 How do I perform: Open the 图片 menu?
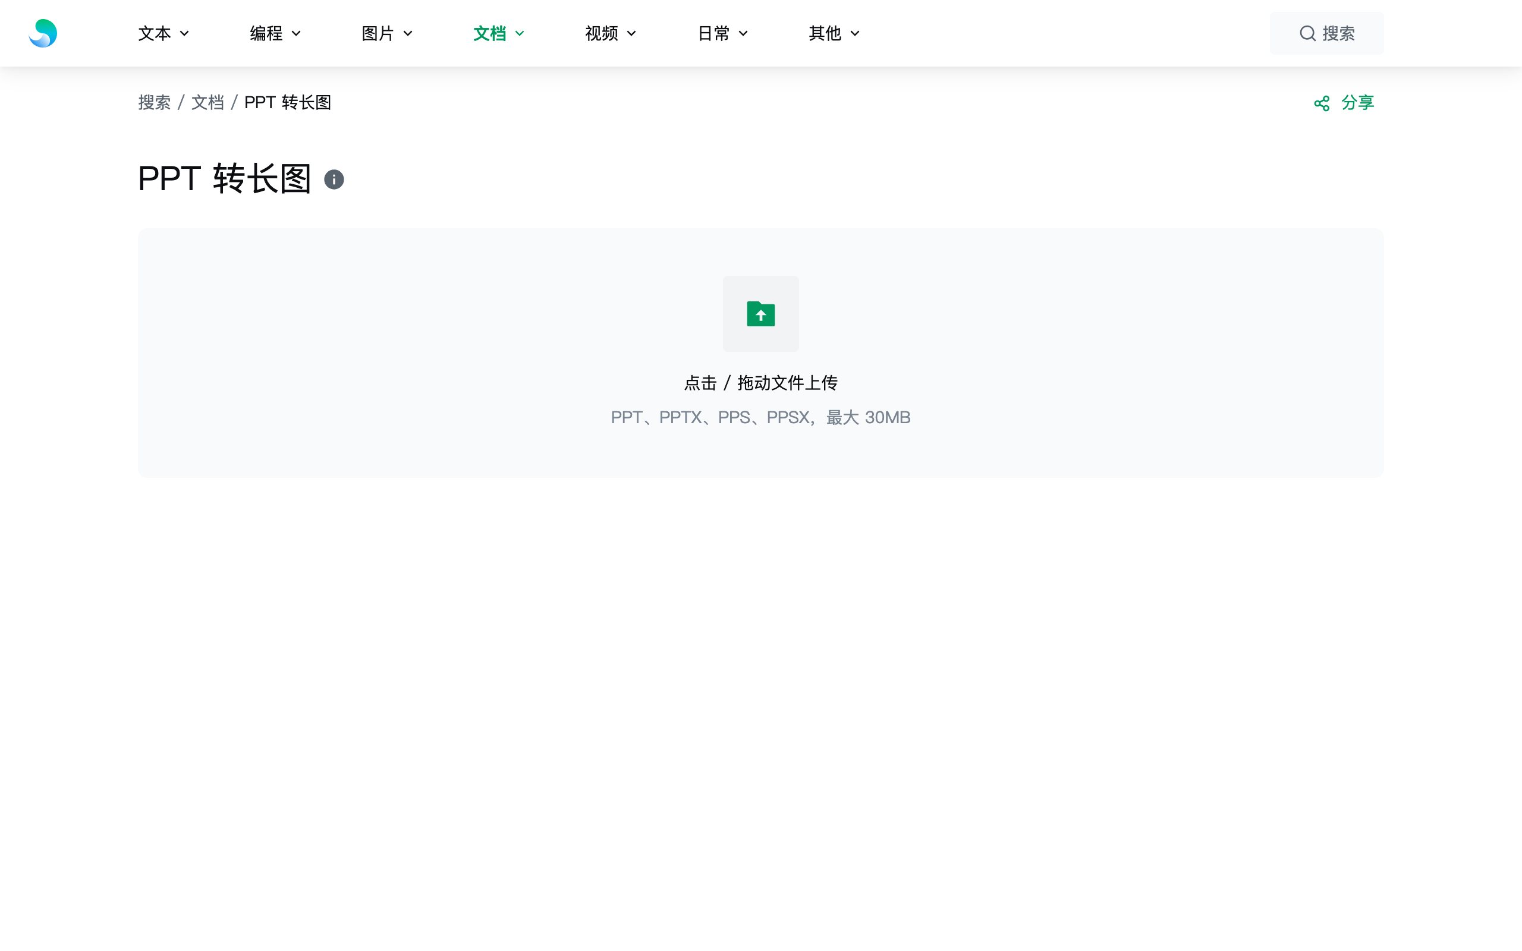tap(387, 33)
